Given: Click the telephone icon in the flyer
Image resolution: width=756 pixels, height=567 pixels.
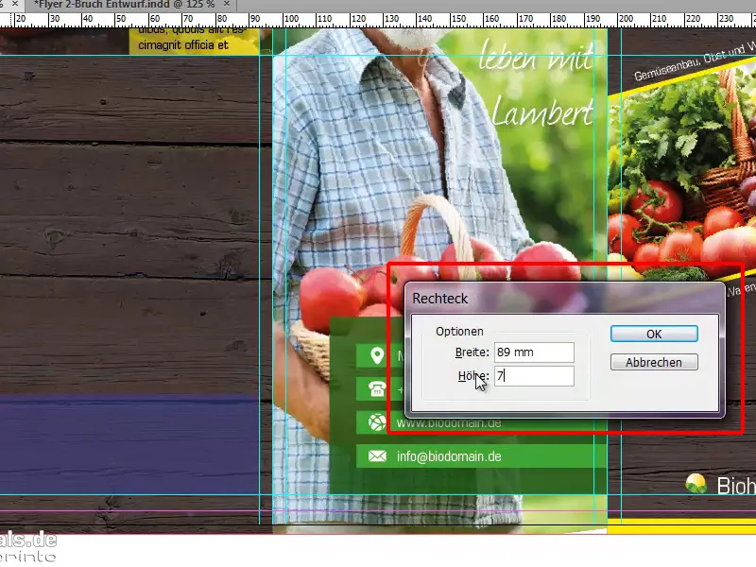Looking at the screenshot, I should (376, 388).
